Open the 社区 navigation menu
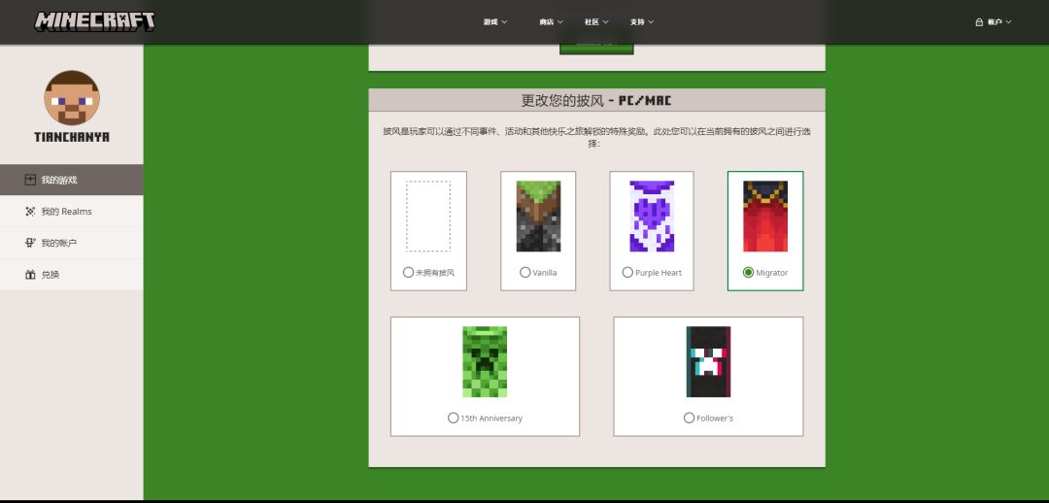The image size is (1049, 503). point(596,22)
